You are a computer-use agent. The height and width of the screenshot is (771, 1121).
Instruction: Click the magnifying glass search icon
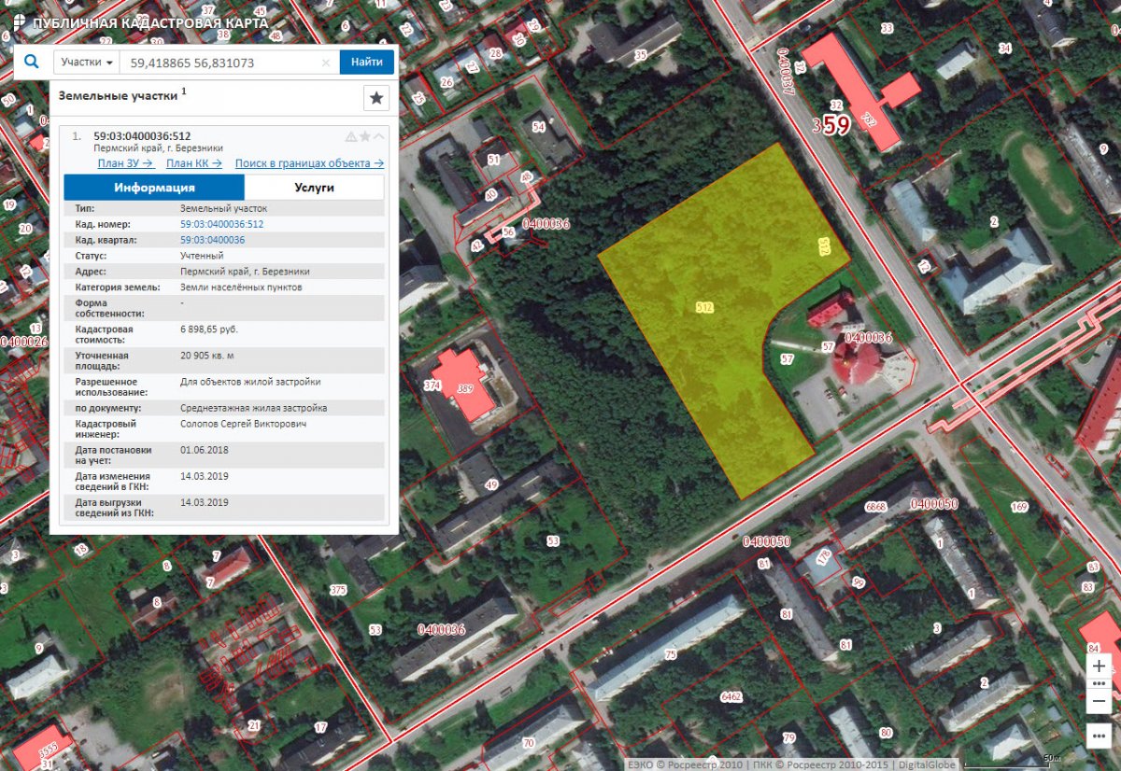coord(32,63)
